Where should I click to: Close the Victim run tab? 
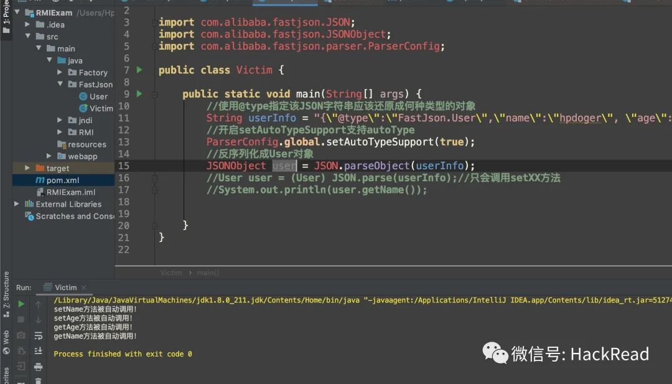[84, 288]
